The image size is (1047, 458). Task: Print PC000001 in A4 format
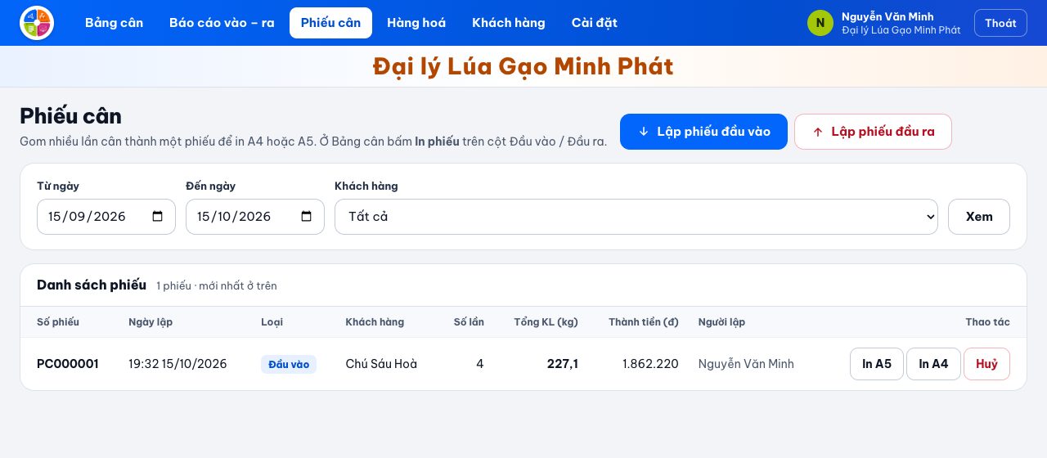pos(933,364)
